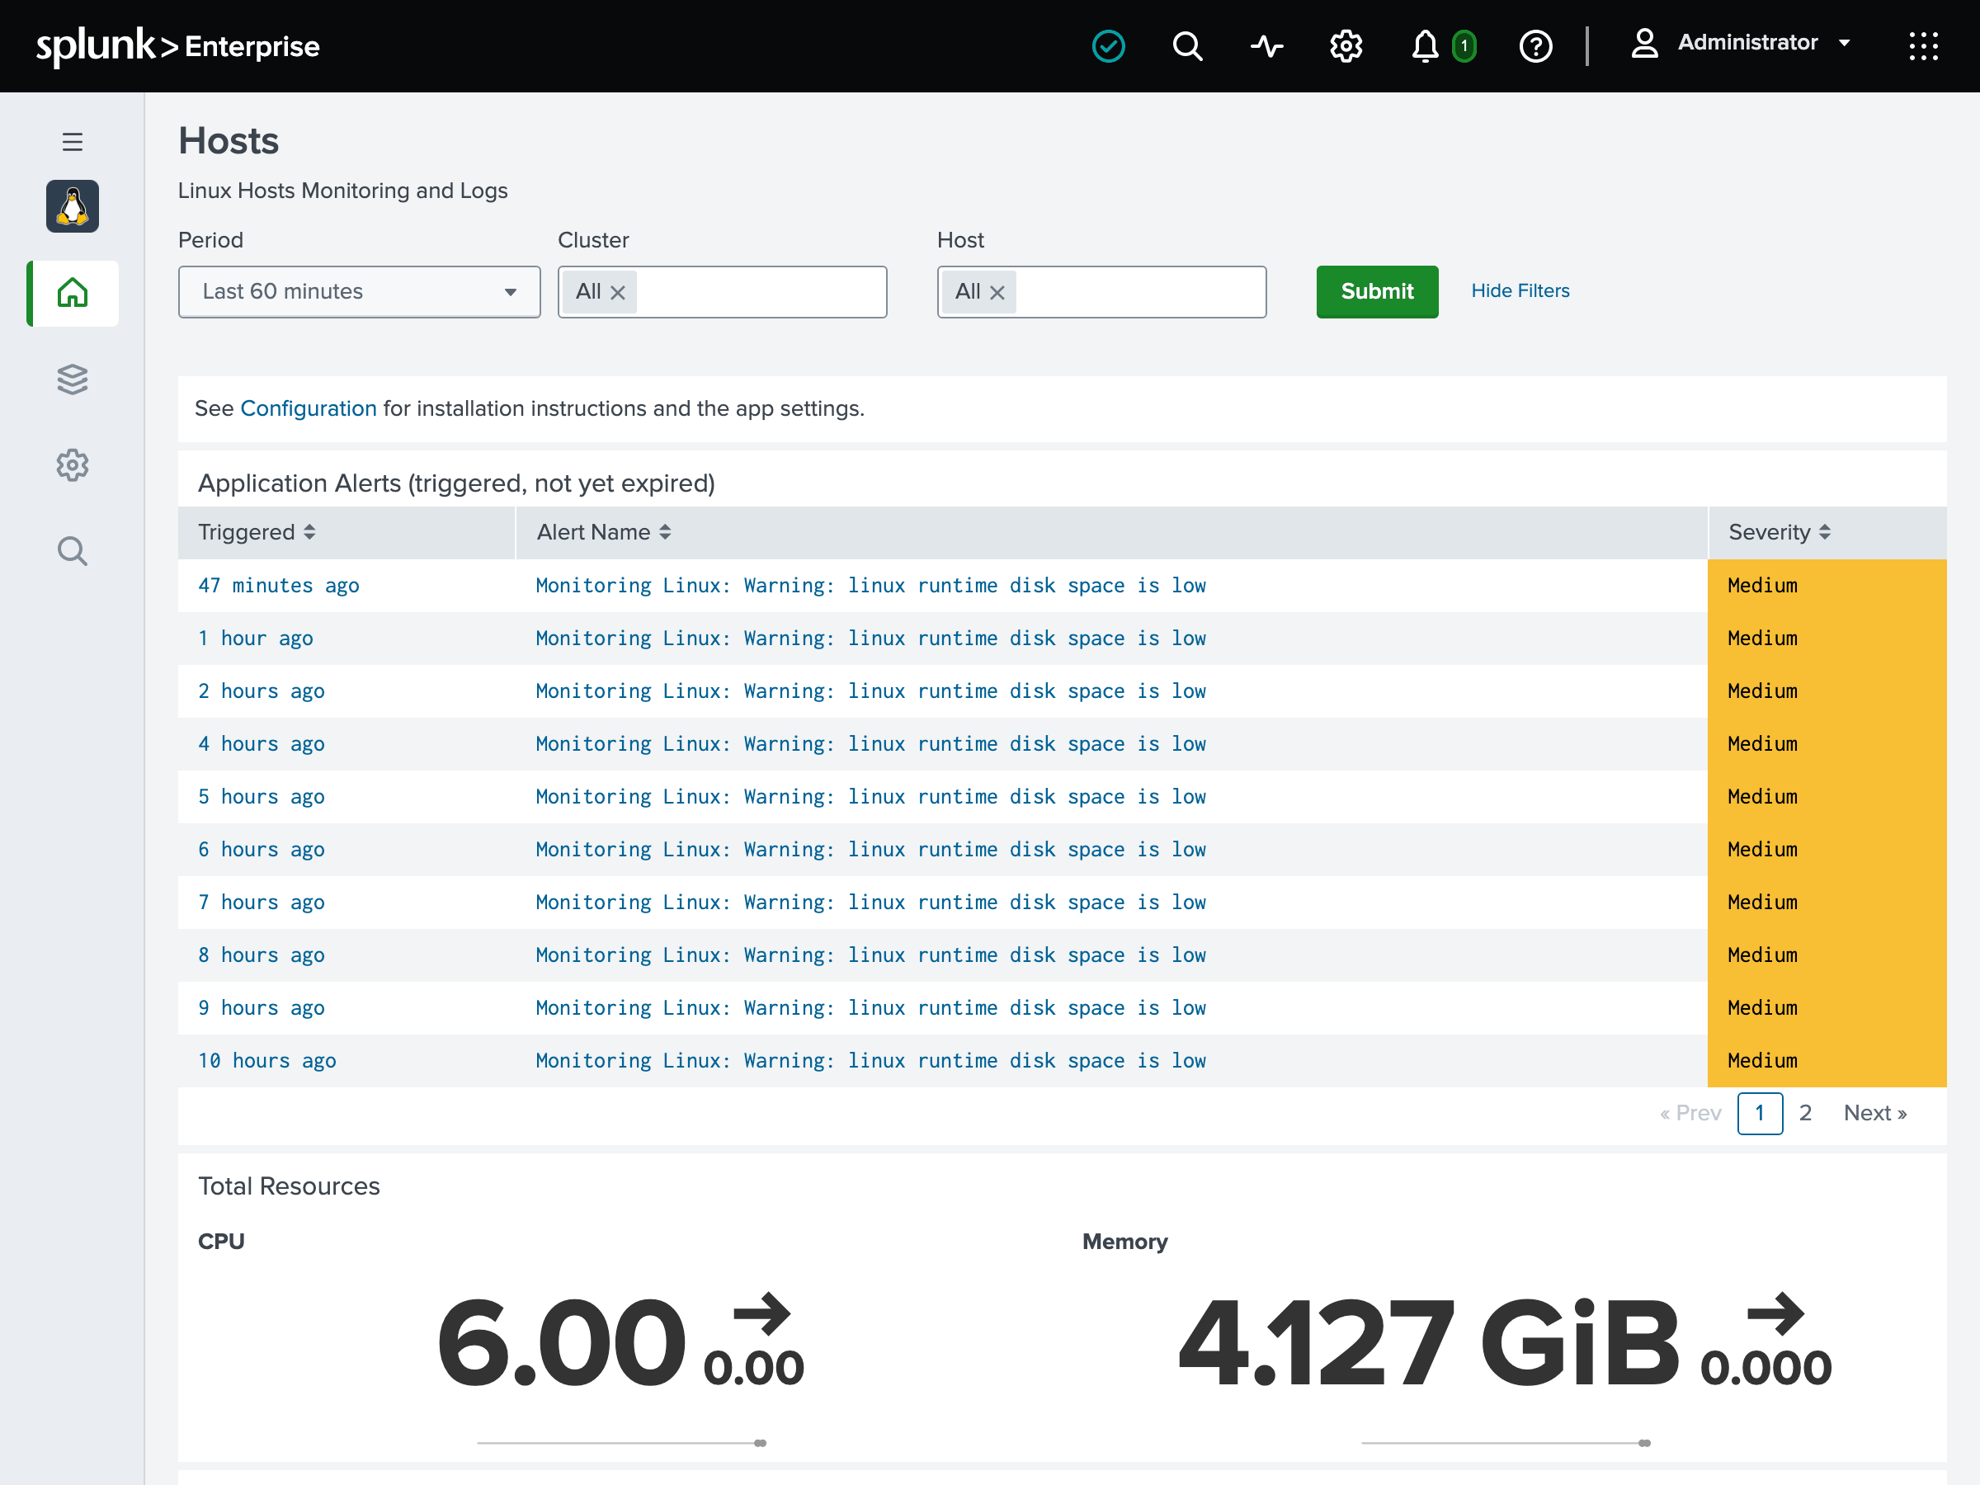Click the Memory sparkline trend line

point(1506,1443)
